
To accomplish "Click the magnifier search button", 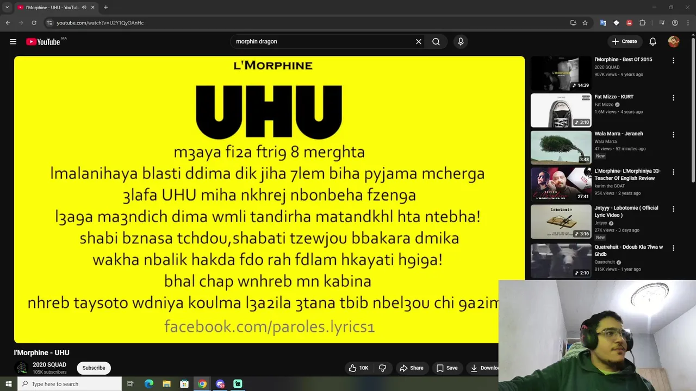I will pos(436,41).
